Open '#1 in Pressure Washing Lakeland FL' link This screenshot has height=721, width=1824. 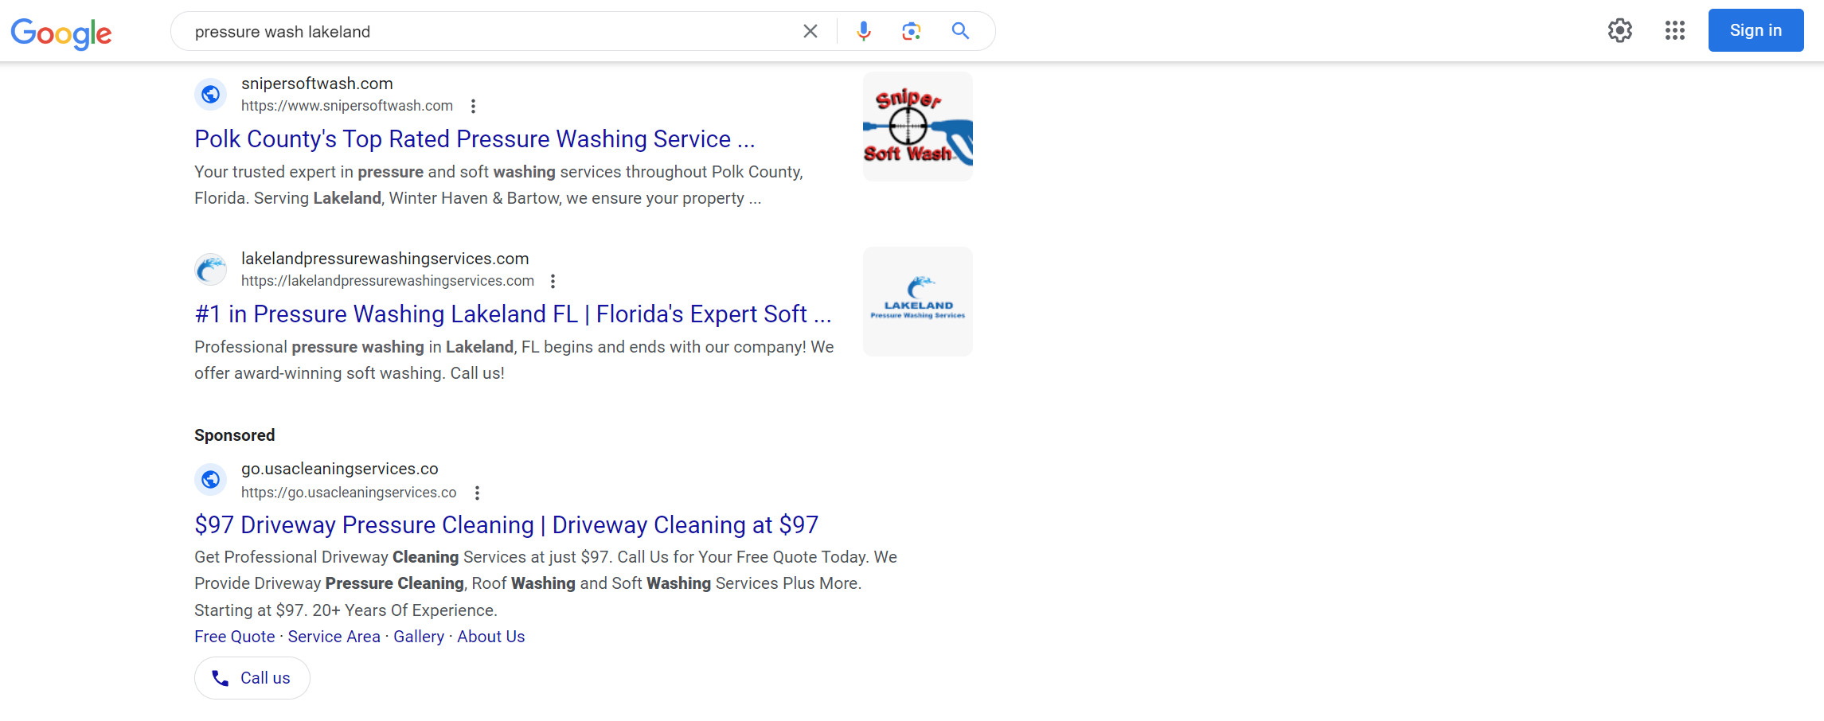tap(513, 314)
